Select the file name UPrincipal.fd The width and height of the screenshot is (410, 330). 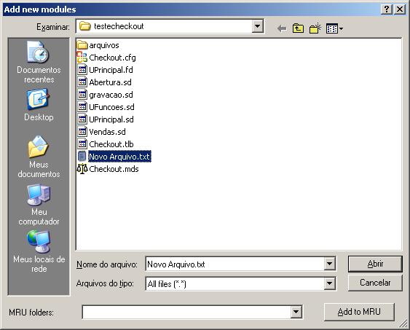pyautogui.click(x=111, y=70)
